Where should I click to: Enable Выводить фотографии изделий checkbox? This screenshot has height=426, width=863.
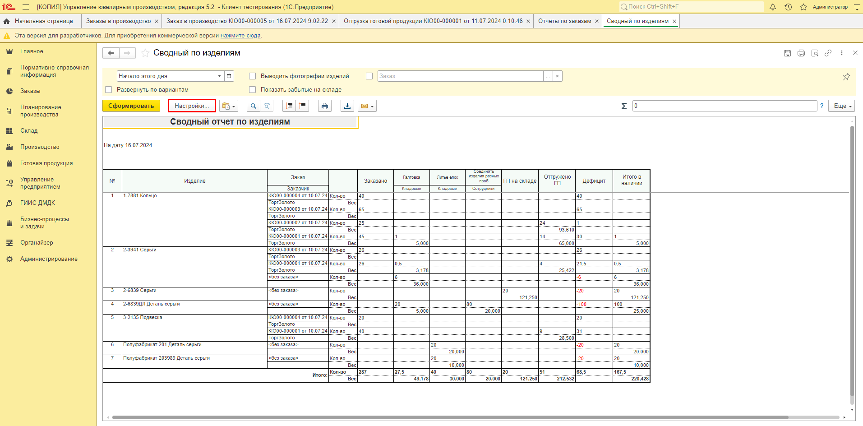(x=253, y=76)
